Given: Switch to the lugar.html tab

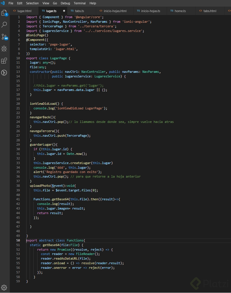Looking at the screenshot, I should click(x=24, y=11).
